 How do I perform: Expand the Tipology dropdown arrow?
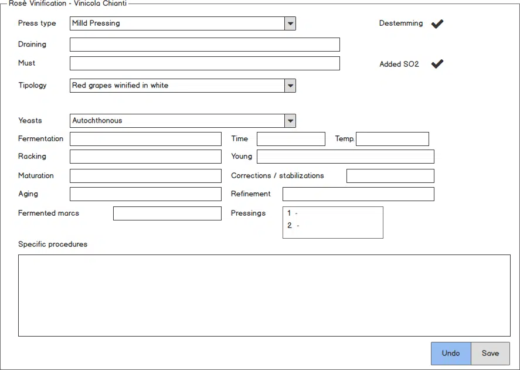tap(290, 86)
